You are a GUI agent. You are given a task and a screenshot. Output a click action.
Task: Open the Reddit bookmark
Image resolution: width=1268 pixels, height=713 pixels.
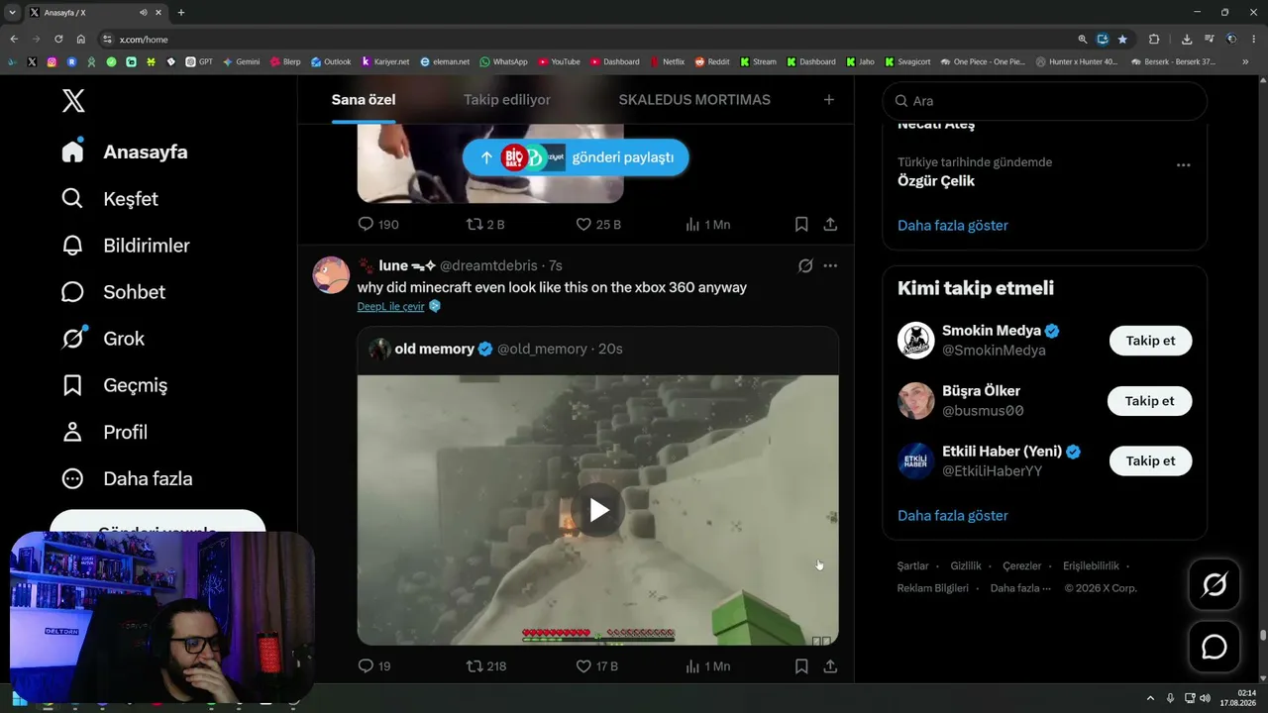click(x=712, y=61)
